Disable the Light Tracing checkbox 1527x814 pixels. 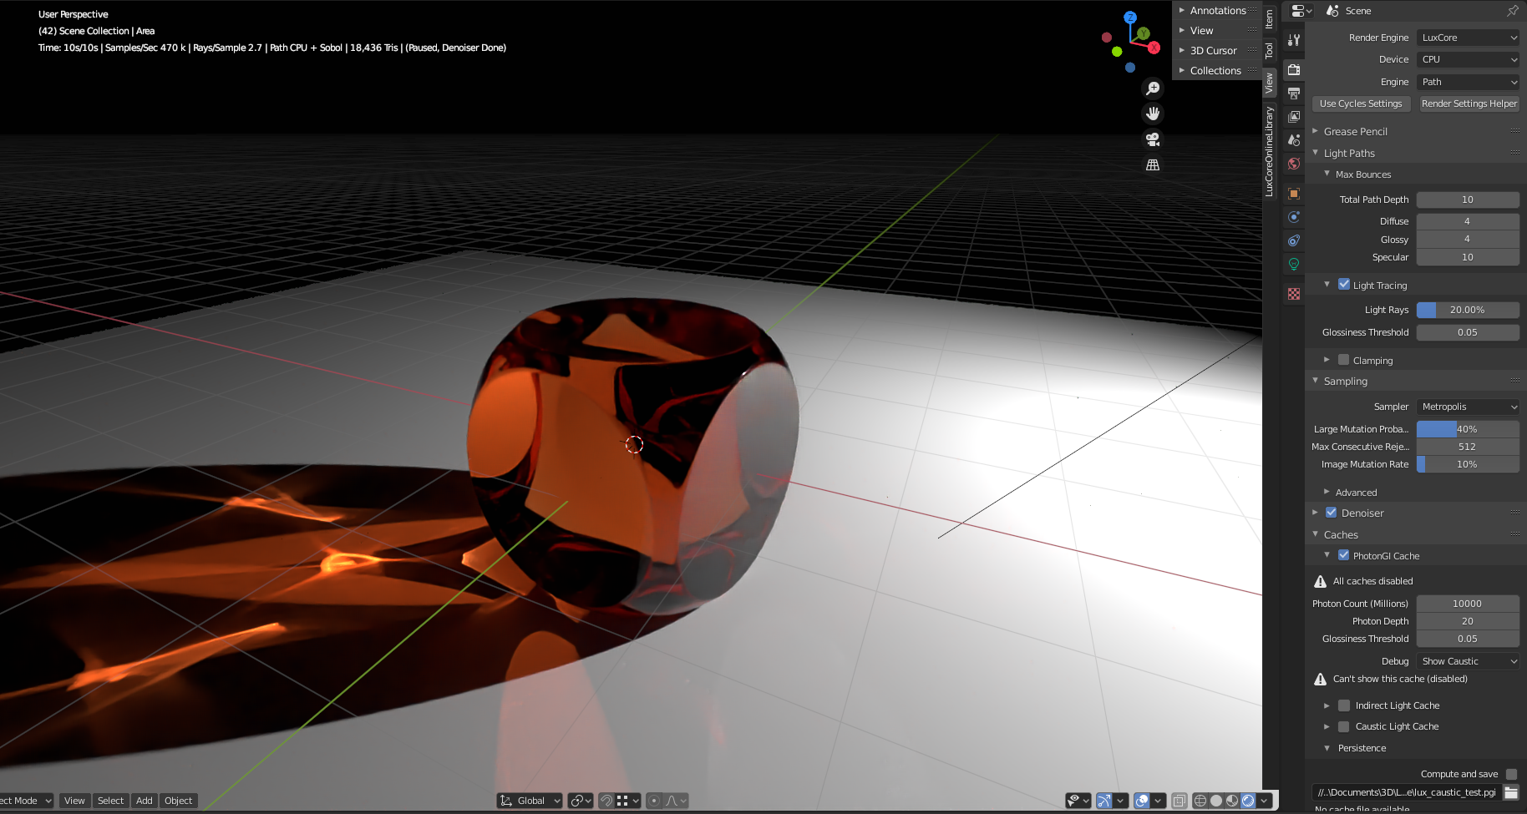tap(1344, 285)
